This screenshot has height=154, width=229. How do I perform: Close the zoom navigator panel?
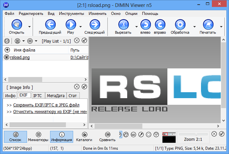click(x=214, y=134)
